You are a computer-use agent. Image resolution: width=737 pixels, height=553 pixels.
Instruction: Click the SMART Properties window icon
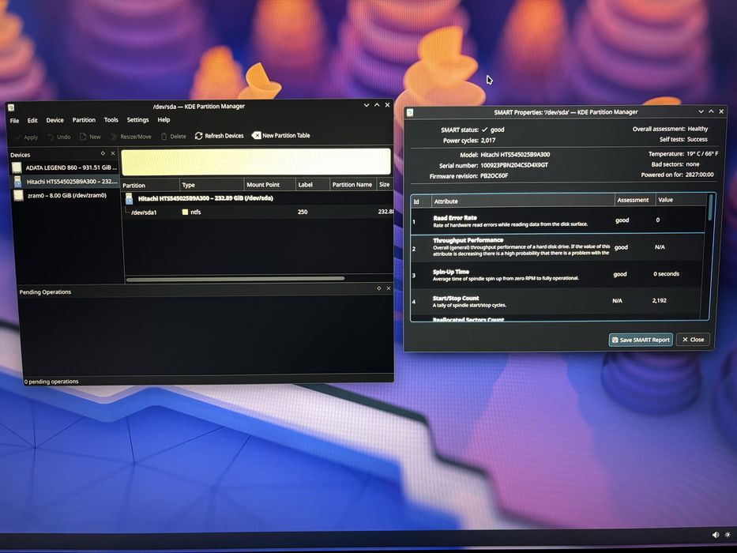pos(410,113)
